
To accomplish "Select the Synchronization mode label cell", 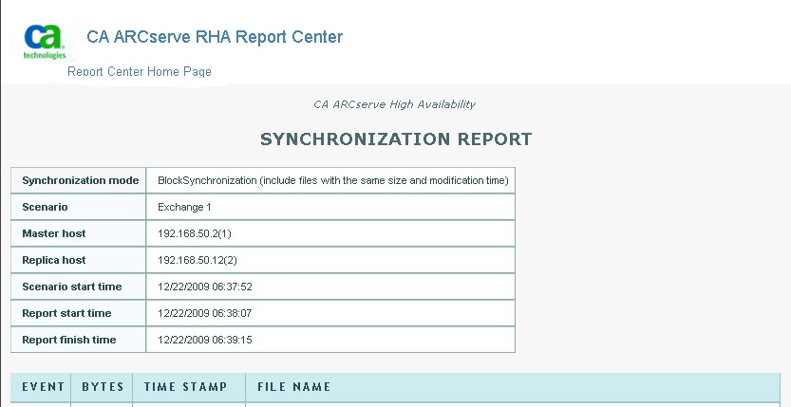I will [80, 180].
